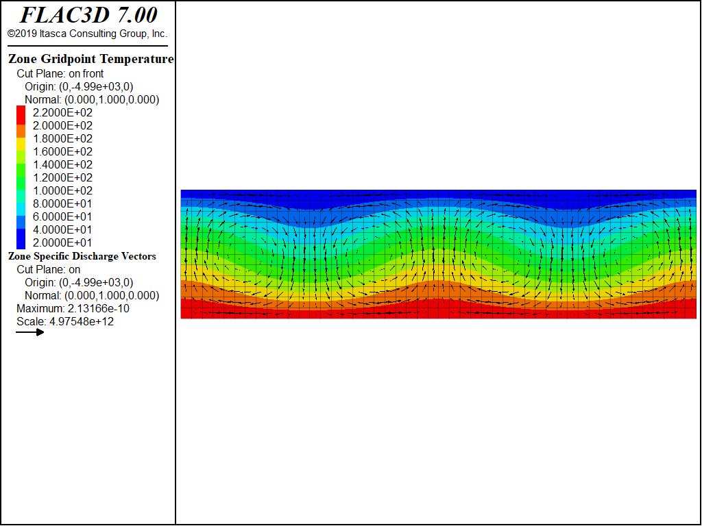Click the 'Scale: 4.97548e+12' value

[65, 322]
